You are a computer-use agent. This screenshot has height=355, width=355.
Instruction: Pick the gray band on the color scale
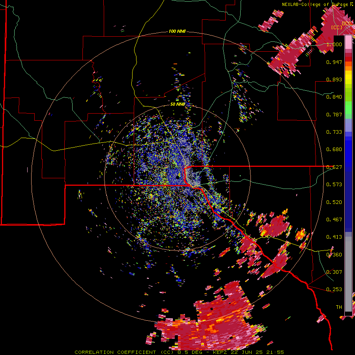pyautogui.click(x=348, y=274)
